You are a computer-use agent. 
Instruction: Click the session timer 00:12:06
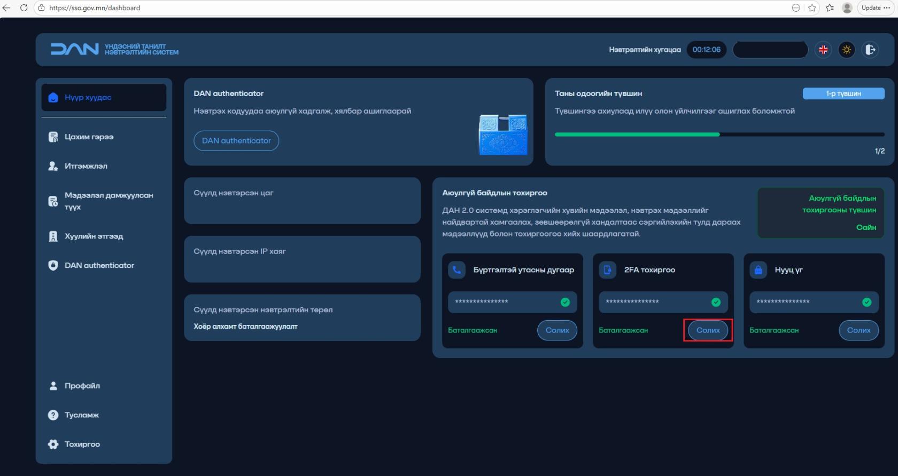coord(706,50)
